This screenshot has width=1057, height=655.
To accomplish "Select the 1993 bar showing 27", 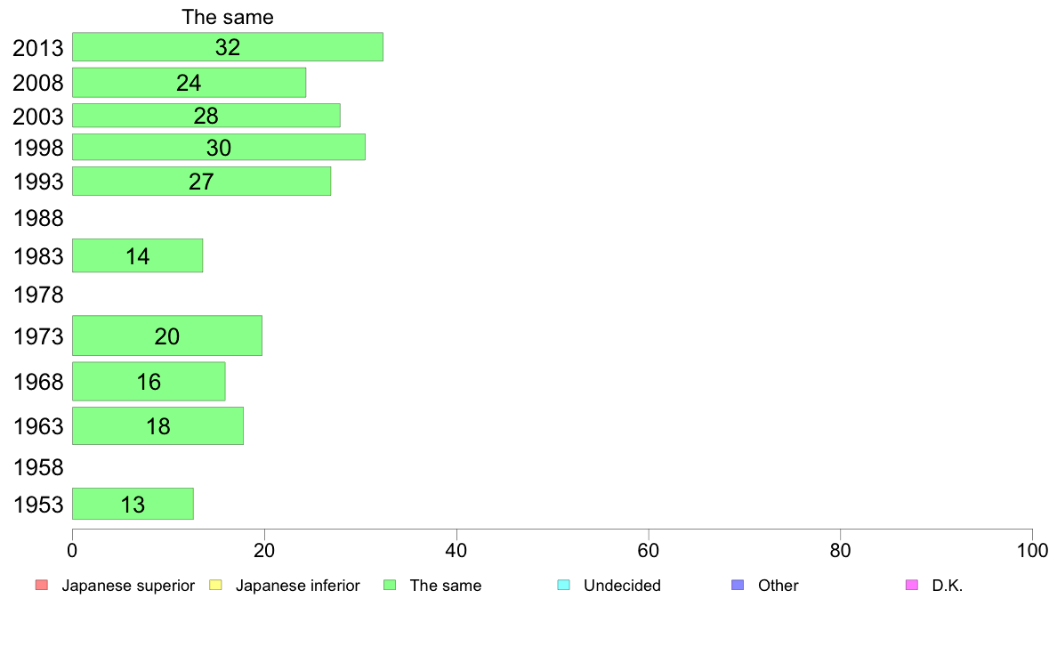I will click(202, 181).
